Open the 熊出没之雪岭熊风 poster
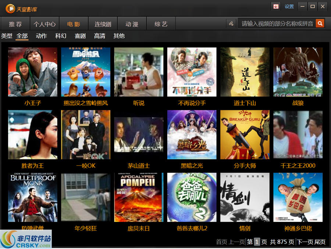The image size is (331, 249). tap(86, 72)
